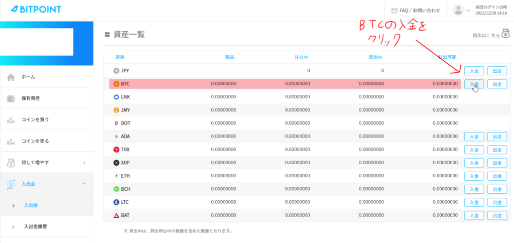
Task: Click the red TRX coin icon
Action: [x=116, y=150]
